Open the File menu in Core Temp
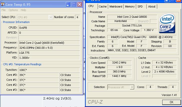The height and width of the screenshot is (107, 182). (3, 10)
